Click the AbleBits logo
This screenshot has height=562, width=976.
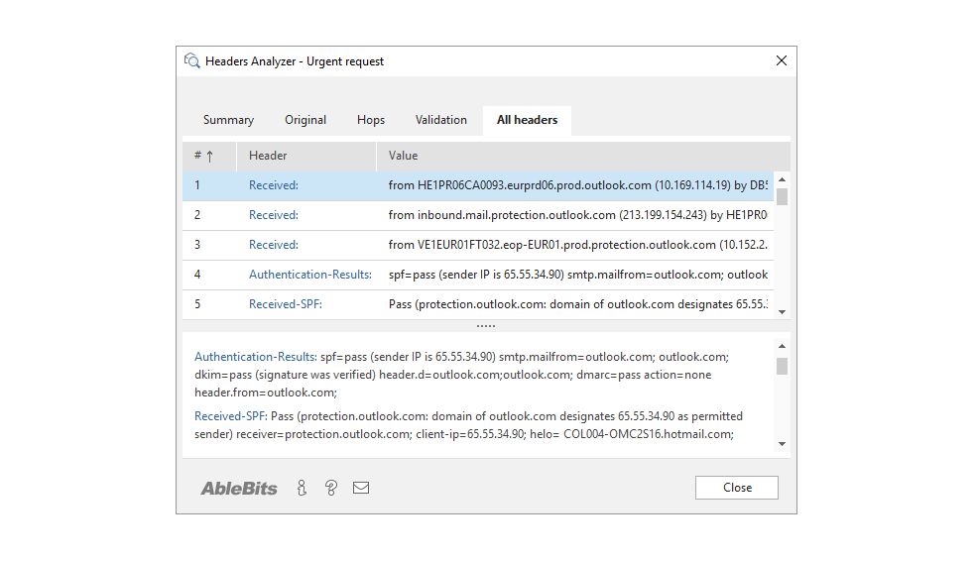pyautogui.click(x=239, y=489)
